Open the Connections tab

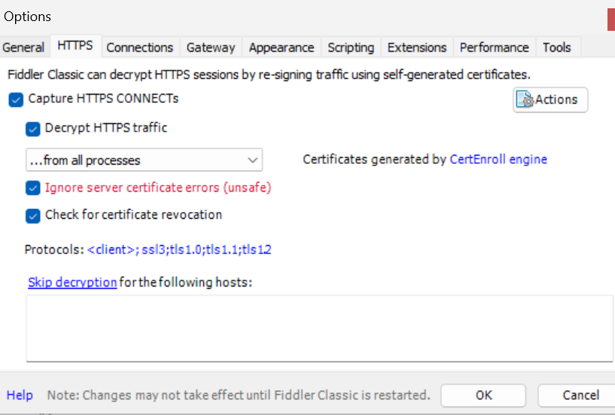click(139, 47)
